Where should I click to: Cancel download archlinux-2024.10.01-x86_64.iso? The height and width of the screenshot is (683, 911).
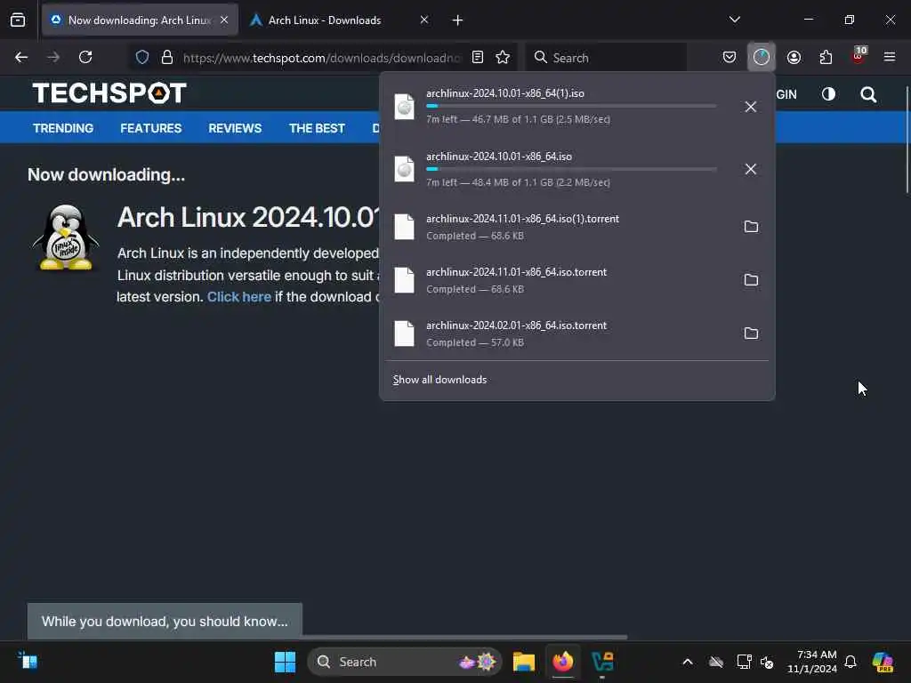click(x=751, y=169)
